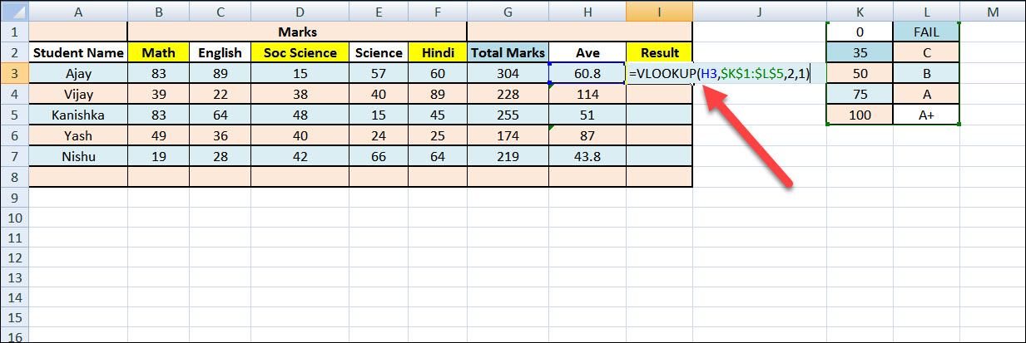Click Nishu's average cell 43.8
The height and width of the screenshot is (343, 1026).
click(587, 156)
